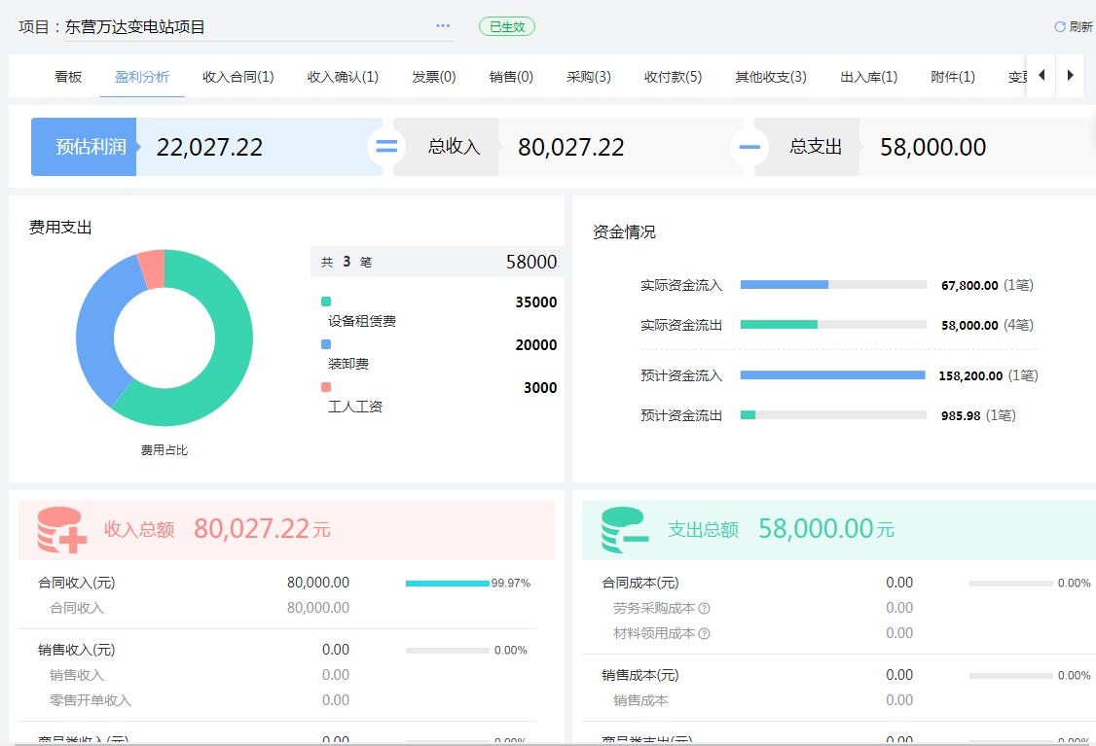
Task: Click the pink segment of the expense donut chart
Action: point(153,268)
